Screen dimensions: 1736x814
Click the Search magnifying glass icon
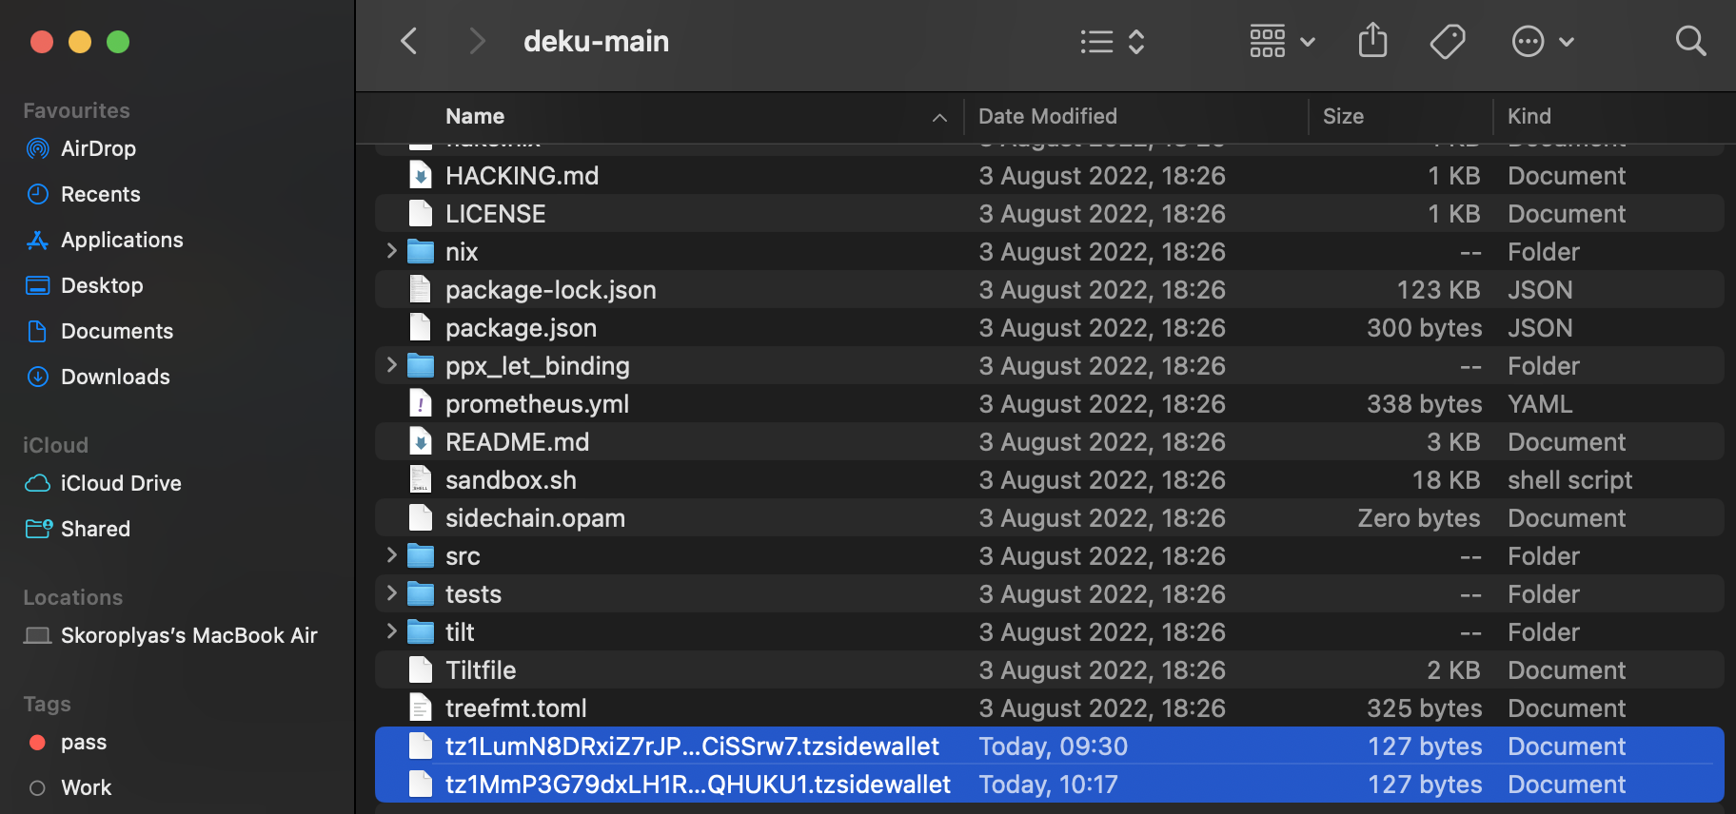click(1690, 41)
